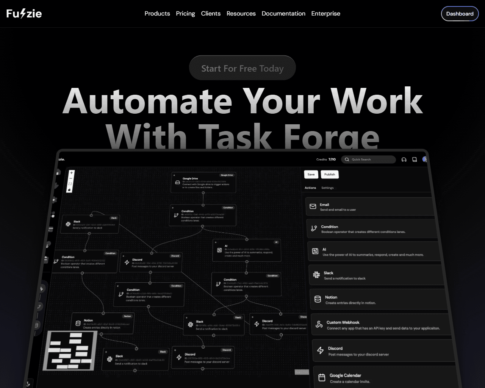Click the Google Drive node's drive icon
Viewport: 485px width, 388px height.
tap(177, 182)
